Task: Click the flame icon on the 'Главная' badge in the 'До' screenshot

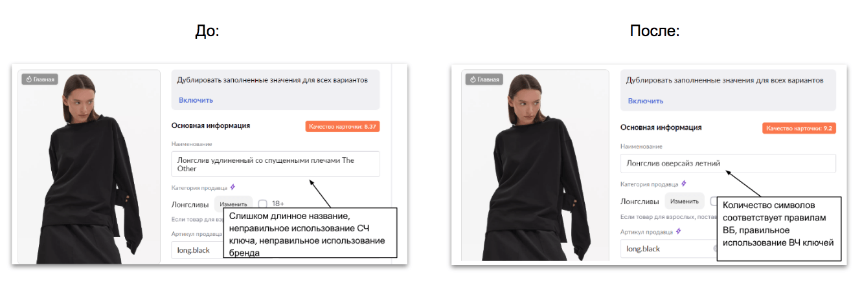Action: pos(28,79)
